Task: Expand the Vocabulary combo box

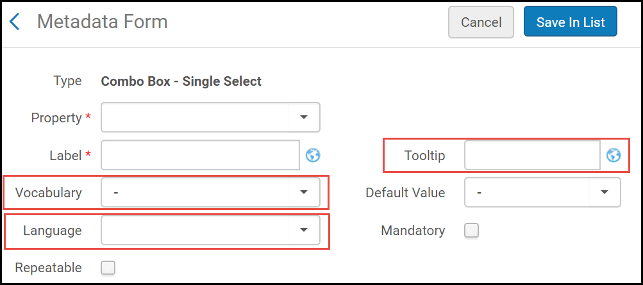Action: (304, 192)
